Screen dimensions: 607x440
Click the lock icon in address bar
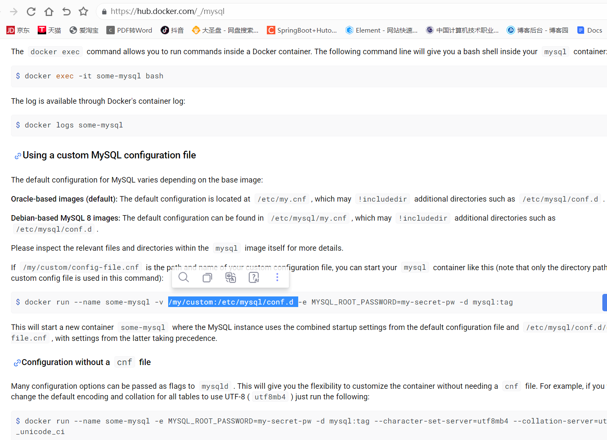coord(104,12)
